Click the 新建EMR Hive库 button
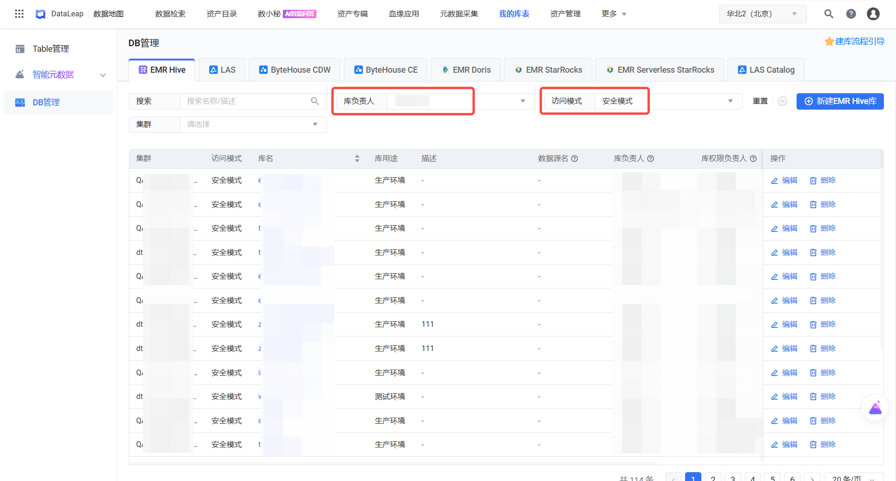Viewport: 896px width, 481px height. [x=840, y=101]
